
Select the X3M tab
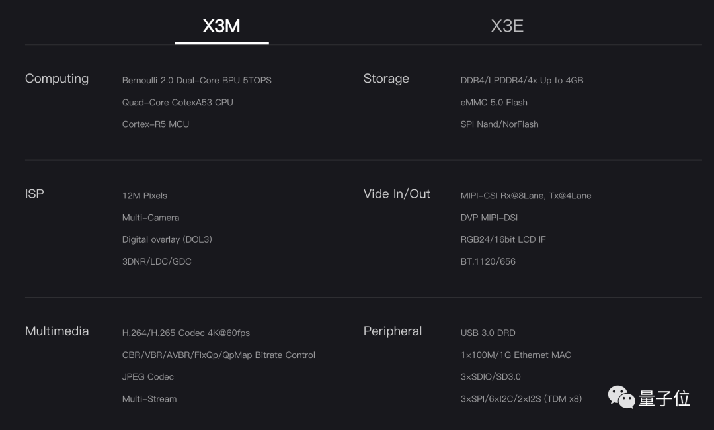(221, 26)
